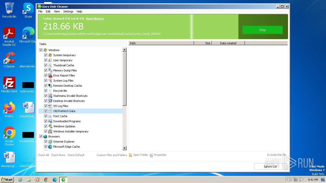The image size is (326, 183).
Task: Click the Downloaded Programs icon
Action: 50,121
